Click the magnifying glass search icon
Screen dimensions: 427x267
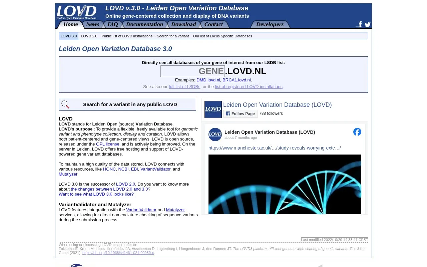pyautogui.click(x=65, y=104)
